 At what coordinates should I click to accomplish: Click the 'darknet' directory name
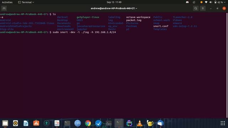(62, 17)
